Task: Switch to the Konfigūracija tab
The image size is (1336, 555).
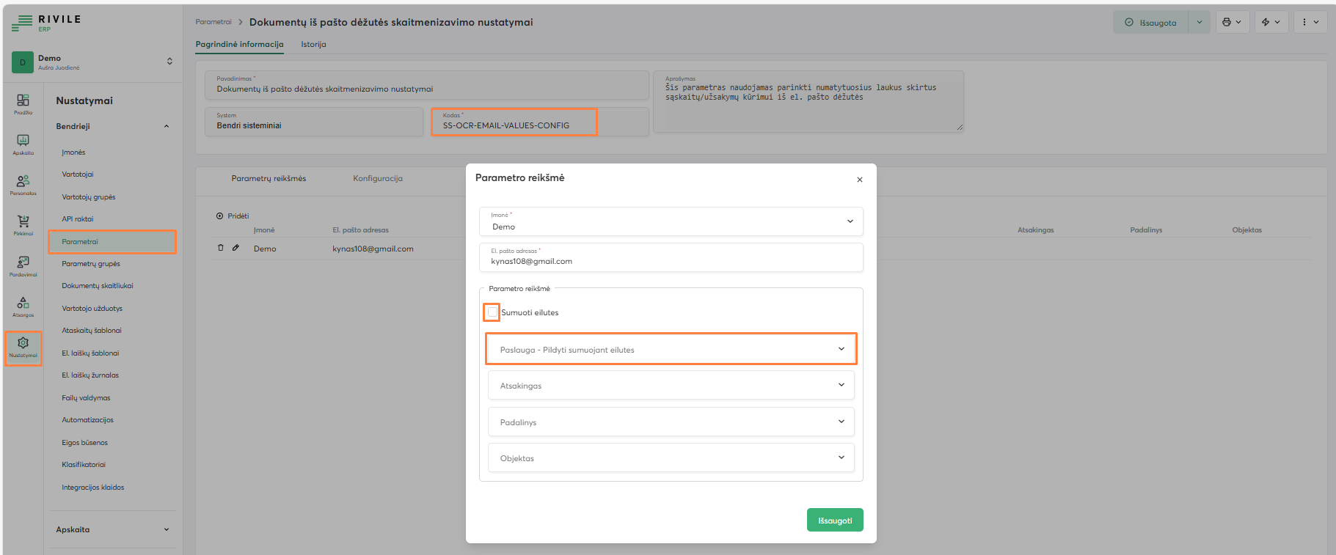Action: (x=377, y=178)
